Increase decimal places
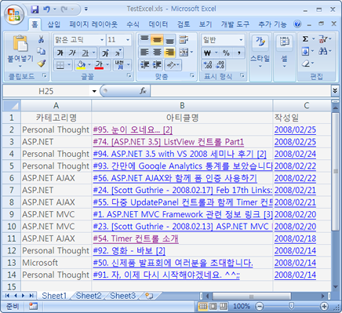The width and height of the screenshot is (342, 313). [208, 65]
